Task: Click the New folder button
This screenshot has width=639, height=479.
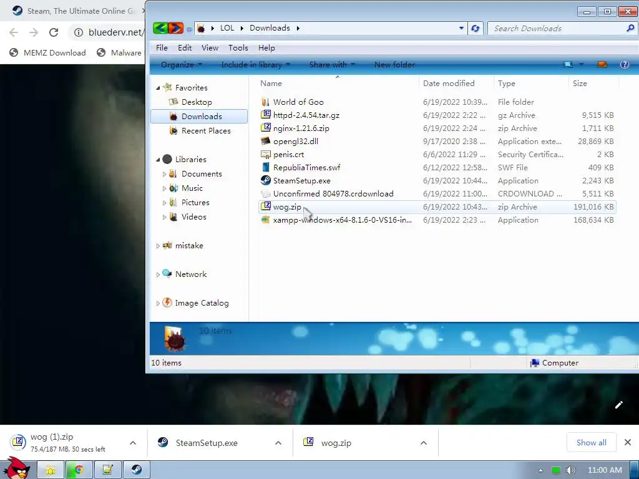Action: [x=394, y=64]
